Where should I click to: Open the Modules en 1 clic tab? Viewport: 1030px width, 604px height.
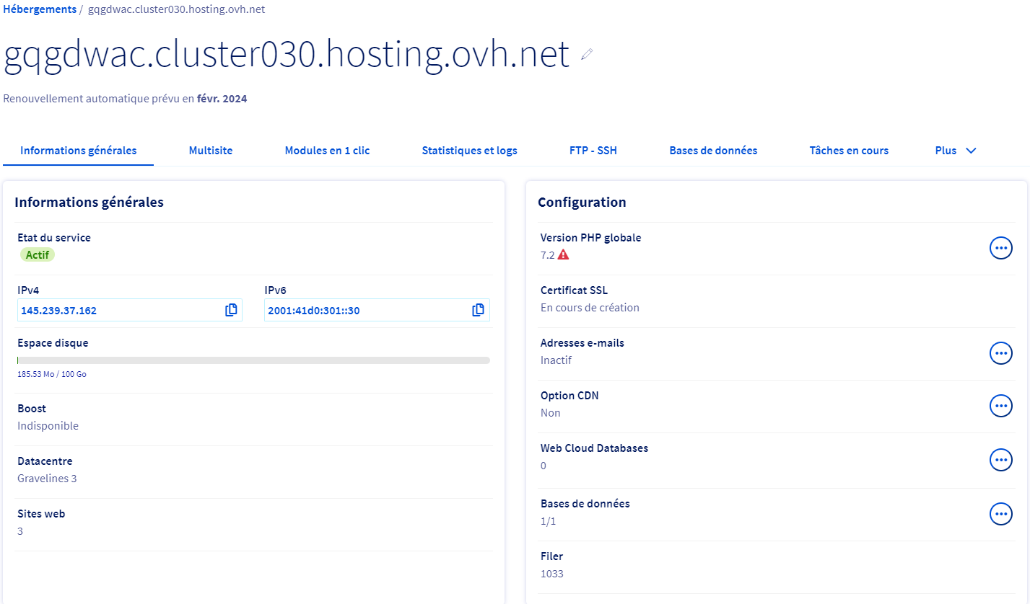[x=327, y=151]
